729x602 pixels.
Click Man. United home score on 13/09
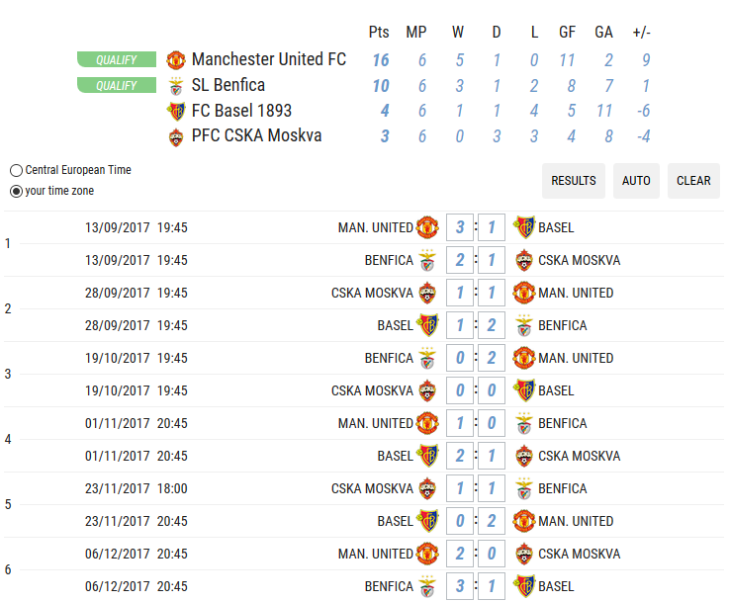[x=460, y=227]
